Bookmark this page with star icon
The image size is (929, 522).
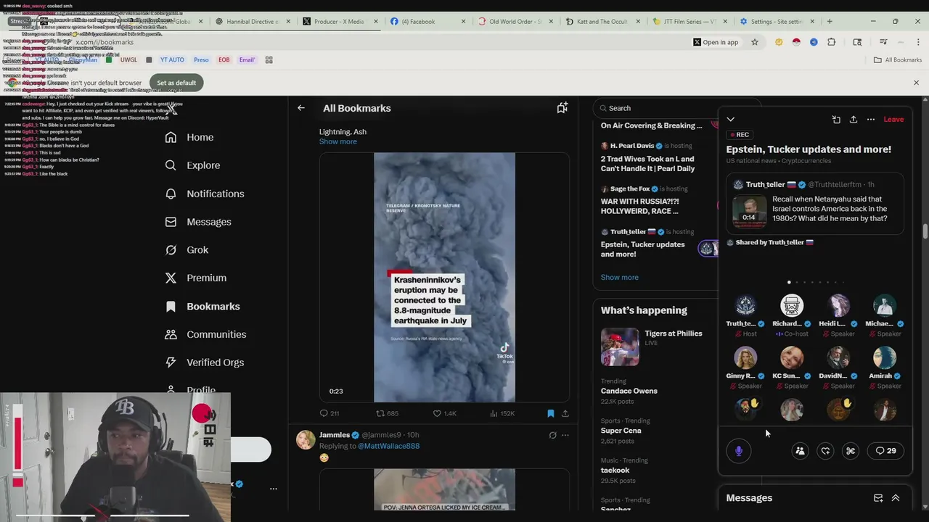755,42
